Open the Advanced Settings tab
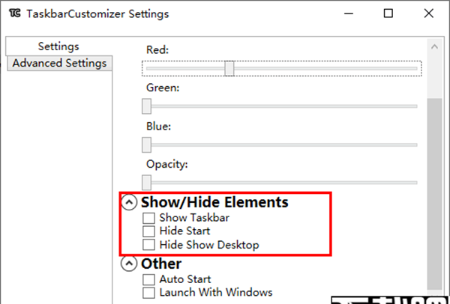 (x=59, y=63)
